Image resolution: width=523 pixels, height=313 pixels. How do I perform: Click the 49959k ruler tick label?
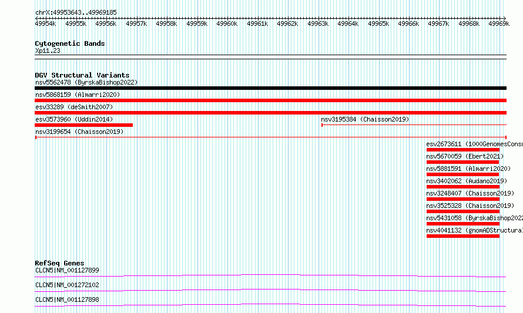click(x=197, y=23)
